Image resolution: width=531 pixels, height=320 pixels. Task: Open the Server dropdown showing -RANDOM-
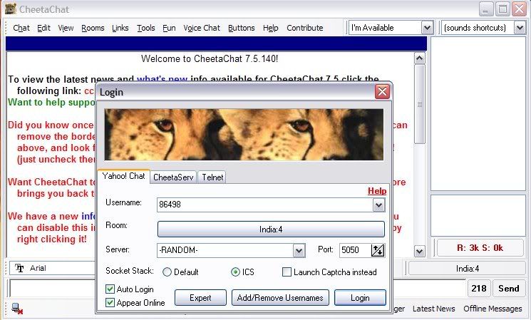pyautogui.click(x=299, y=250)
